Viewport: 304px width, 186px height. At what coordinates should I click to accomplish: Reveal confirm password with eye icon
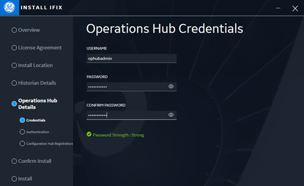[x=171, y=115]
